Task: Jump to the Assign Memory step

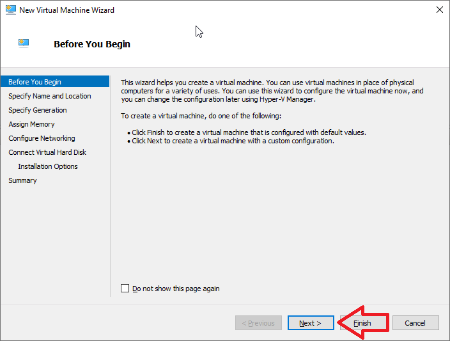Action: click(31, 124)
